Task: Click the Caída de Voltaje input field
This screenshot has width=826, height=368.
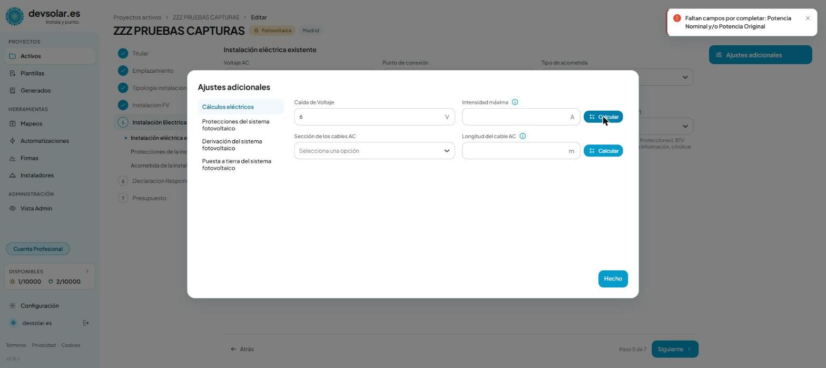Action: pyautogui.click(x=375, y=117)
